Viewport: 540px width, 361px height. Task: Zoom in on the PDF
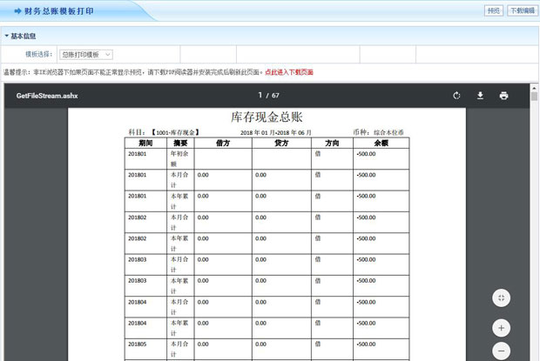pyautogui.click(x=501, y=328)
